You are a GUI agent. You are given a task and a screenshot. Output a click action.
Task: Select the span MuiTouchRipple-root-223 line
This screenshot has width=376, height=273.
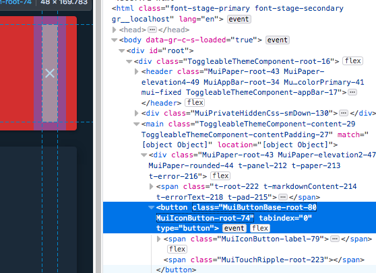point(263,260)
